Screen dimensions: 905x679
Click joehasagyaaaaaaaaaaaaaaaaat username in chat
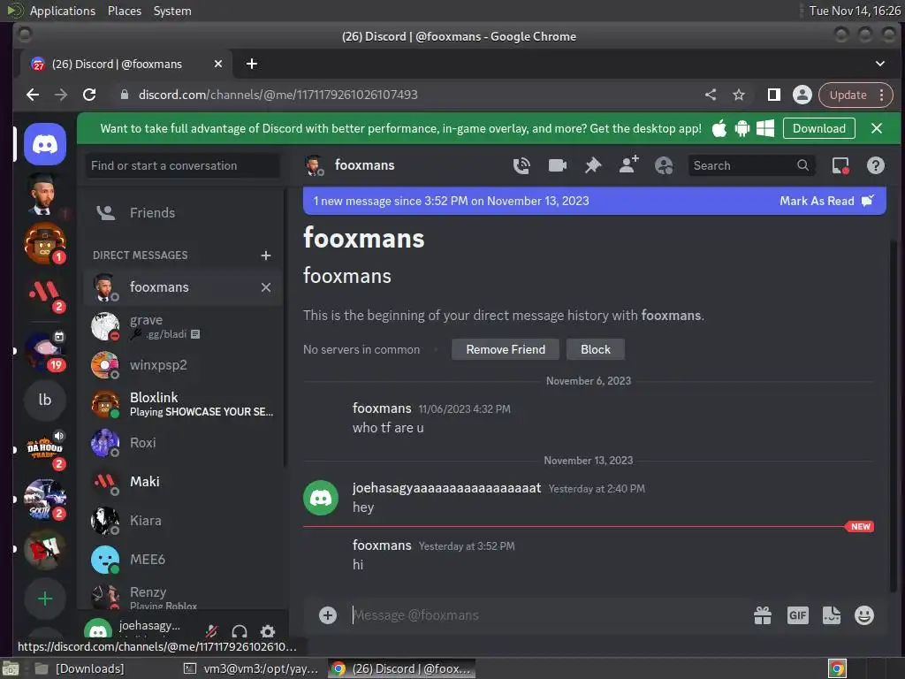click(446, 488)
